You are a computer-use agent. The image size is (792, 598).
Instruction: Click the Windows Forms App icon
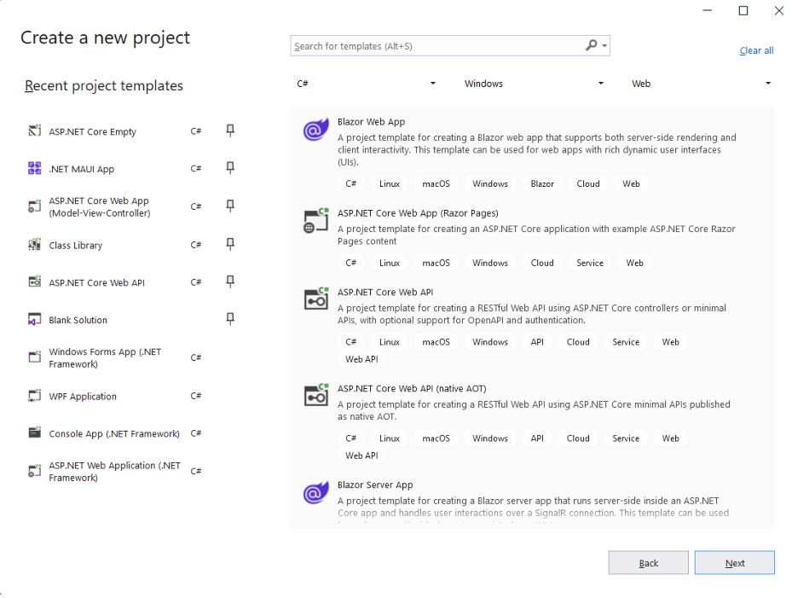34,357
